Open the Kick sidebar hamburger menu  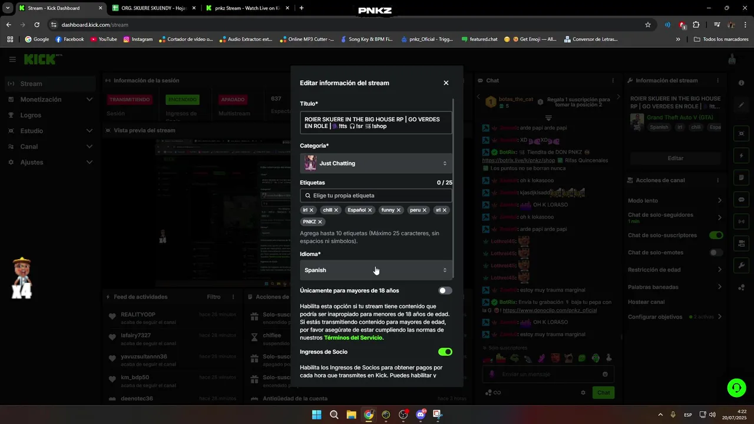coord(12,59)
